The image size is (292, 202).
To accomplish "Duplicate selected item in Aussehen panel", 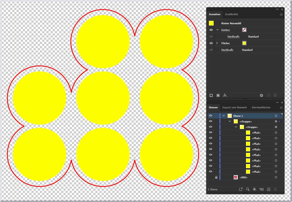I will [269, 96].
